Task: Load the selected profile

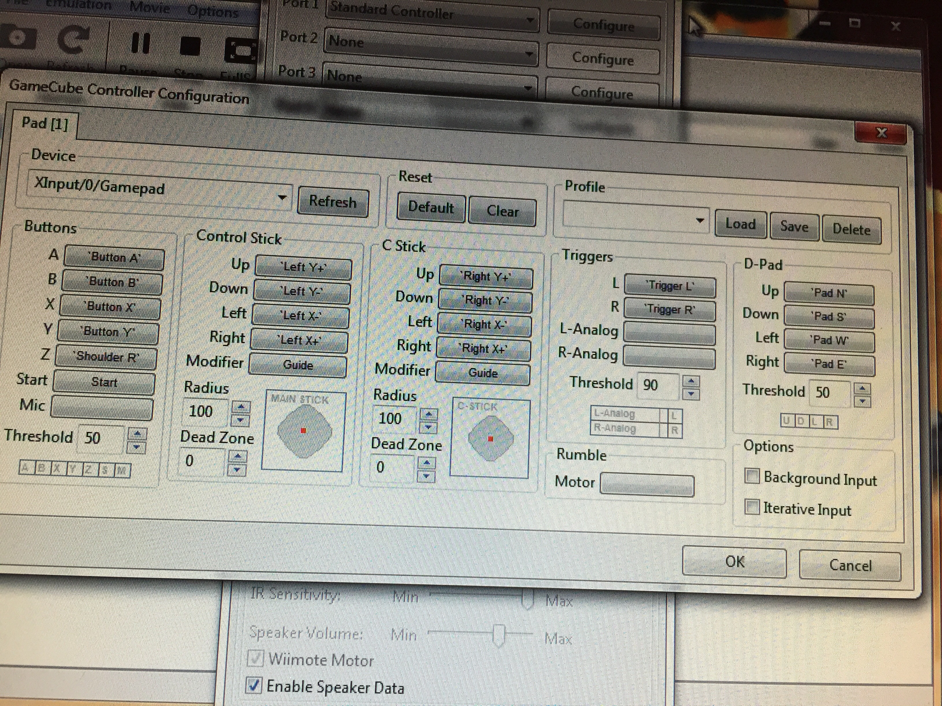Action: [741, 224]
